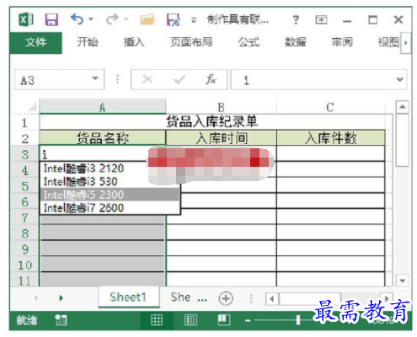
Task: Open Ribbon Display Options
Action: 321,19
